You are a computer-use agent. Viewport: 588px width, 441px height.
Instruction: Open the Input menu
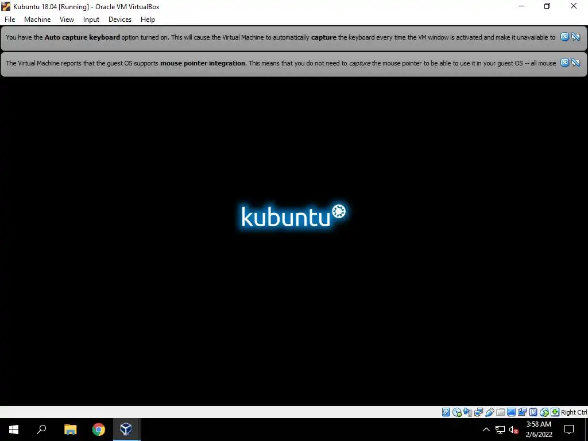91,20
